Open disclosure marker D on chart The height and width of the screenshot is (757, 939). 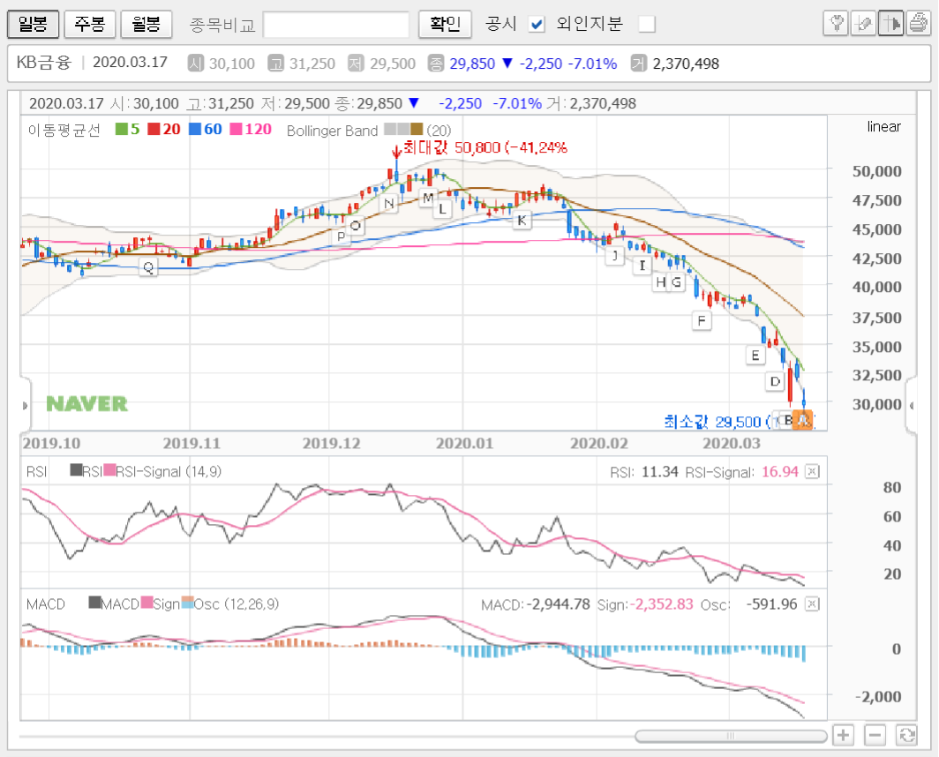pyautogui.click(x=776, y=381)
